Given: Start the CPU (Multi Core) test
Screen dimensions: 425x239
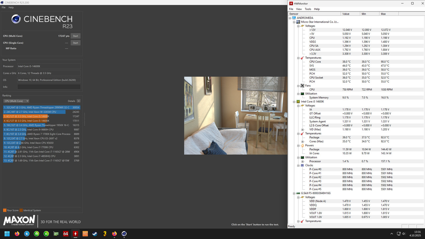Looking at the screenshot, I should 75,36.
